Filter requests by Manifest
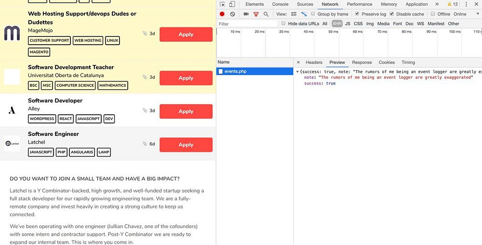Image resolution: width=482 pixels, height=245 pixels. pyautogui.click(x=436, y=24)
